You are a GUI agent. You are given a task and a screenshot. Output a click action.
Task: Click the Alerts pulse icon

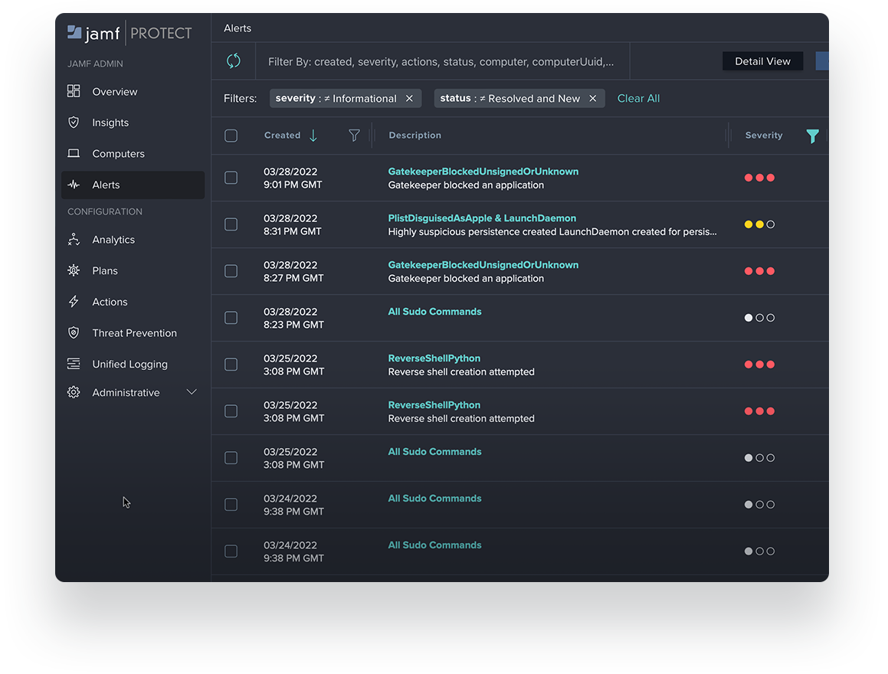pos(74,185)
